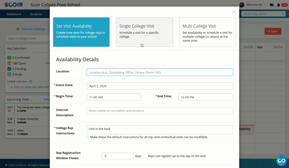This screenshot has height=168, width=289.
Task: Open the Colgate University 9:00AM visit
Action: [x=28, y=121]
